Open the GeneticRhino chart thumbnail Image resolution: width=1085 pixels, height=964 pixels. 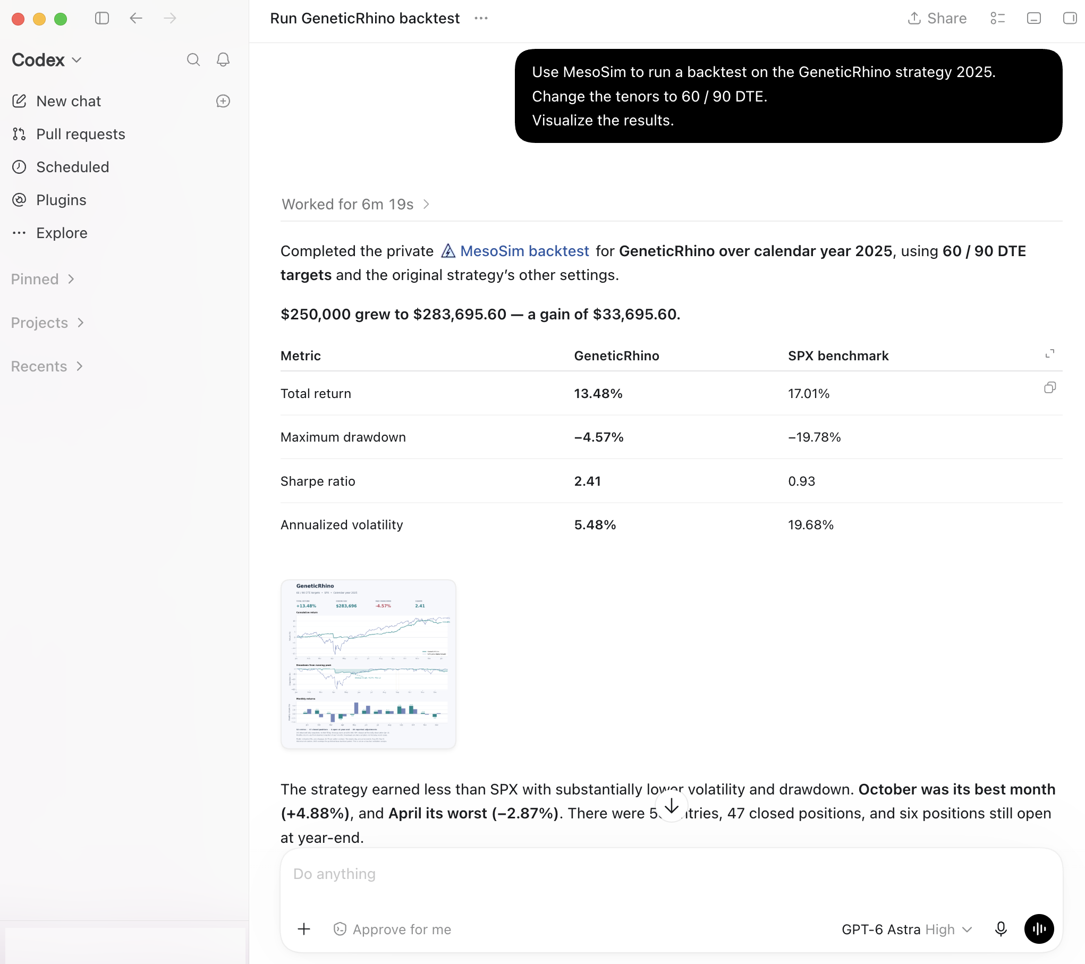click(x=368, y=664)
